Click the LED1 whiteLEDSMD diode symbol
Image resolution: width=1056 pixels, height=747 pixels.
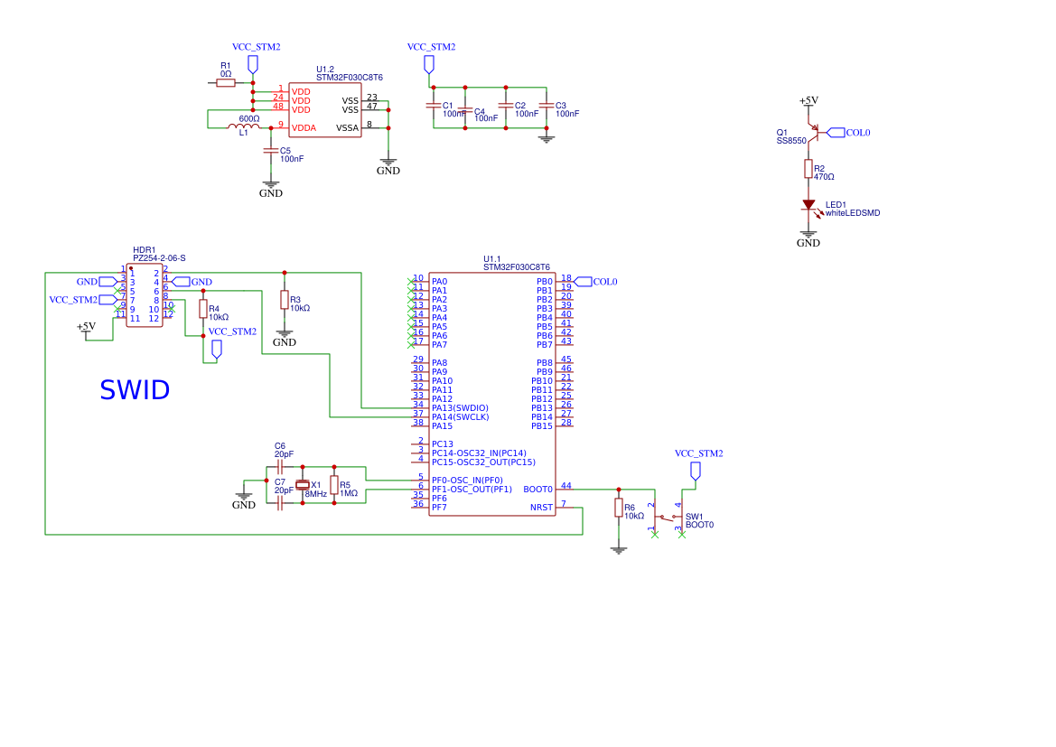click(x=808, y=206)
